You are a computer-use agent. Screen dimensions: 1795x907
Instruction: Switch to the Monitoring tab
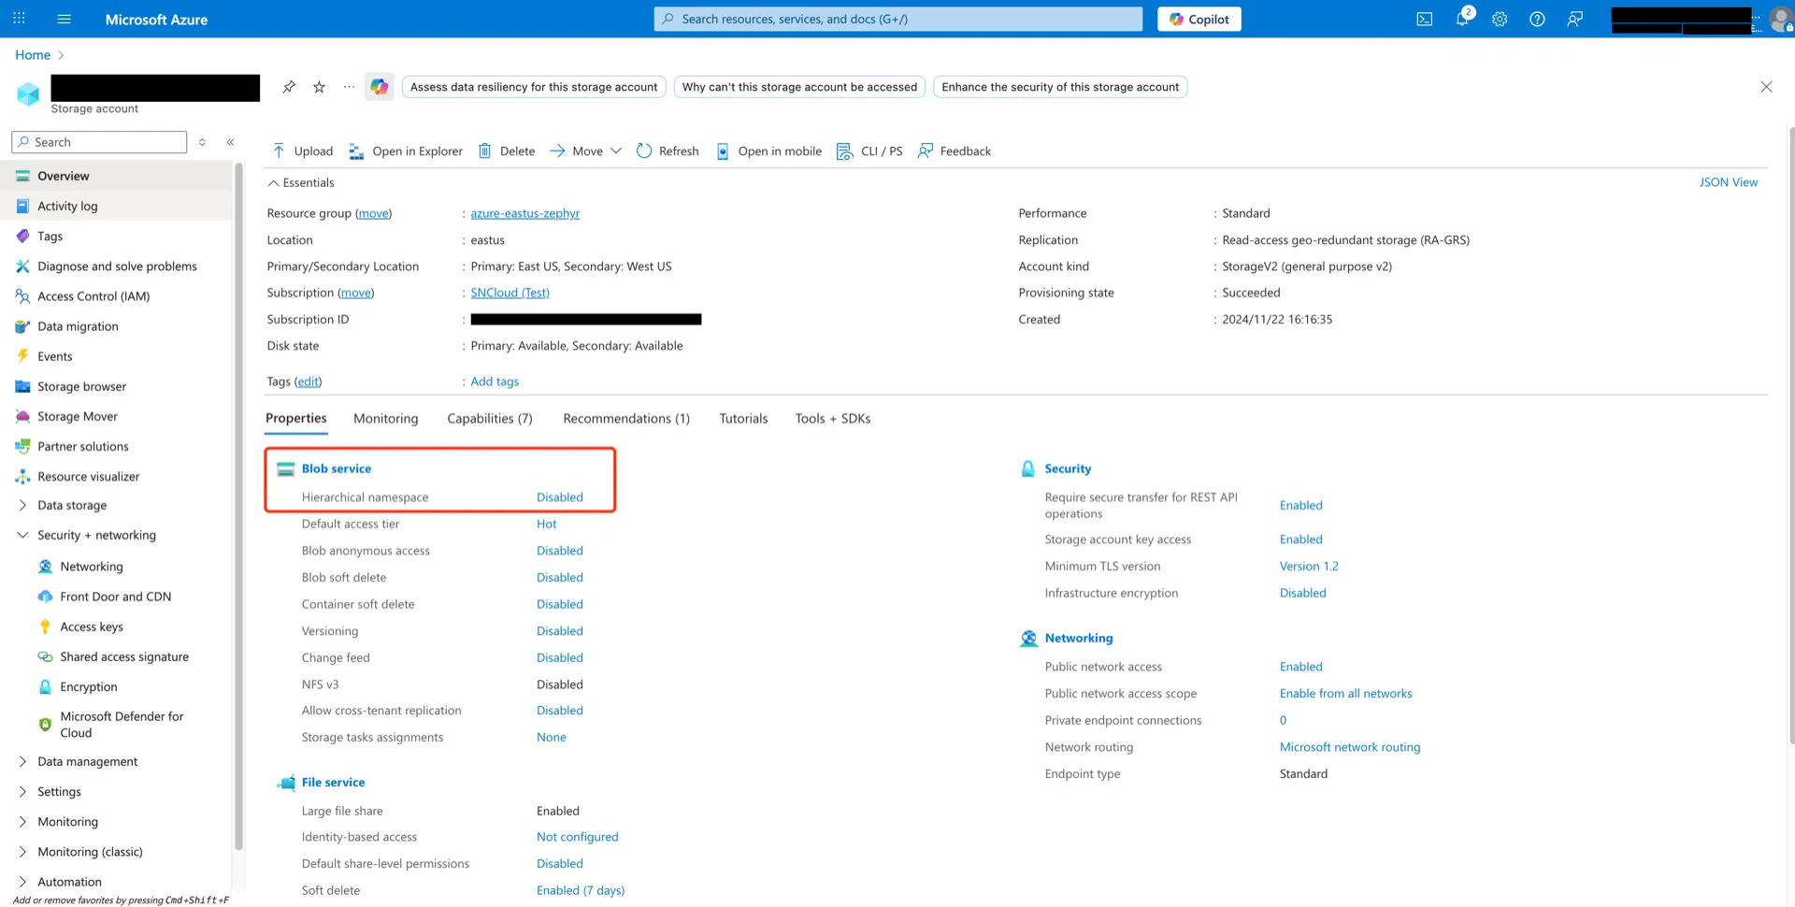tap(385, 419)
